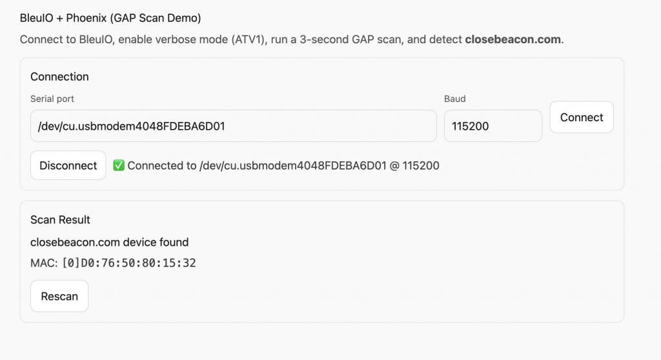
Task: Click the 'Baud' field label
Action: tap(454, 99)
